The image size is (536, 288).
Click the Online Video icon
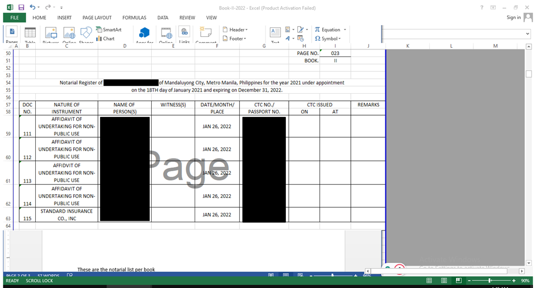pos(166,34)
